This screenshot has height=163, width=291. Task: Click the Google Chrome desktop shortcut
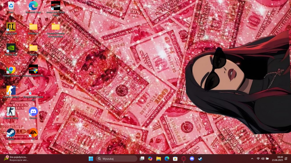(11, 71)
